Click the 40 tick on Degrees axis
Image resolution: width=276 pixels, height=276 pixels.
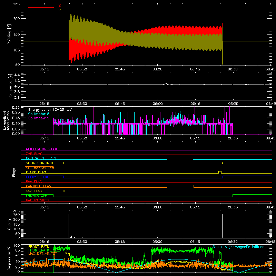18,262
